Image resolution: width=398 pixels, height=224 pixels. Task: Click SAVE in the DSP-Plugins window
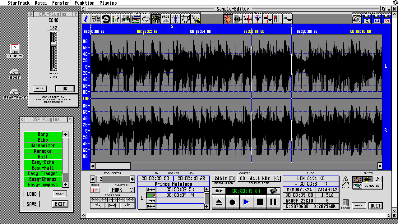(31, 204)
